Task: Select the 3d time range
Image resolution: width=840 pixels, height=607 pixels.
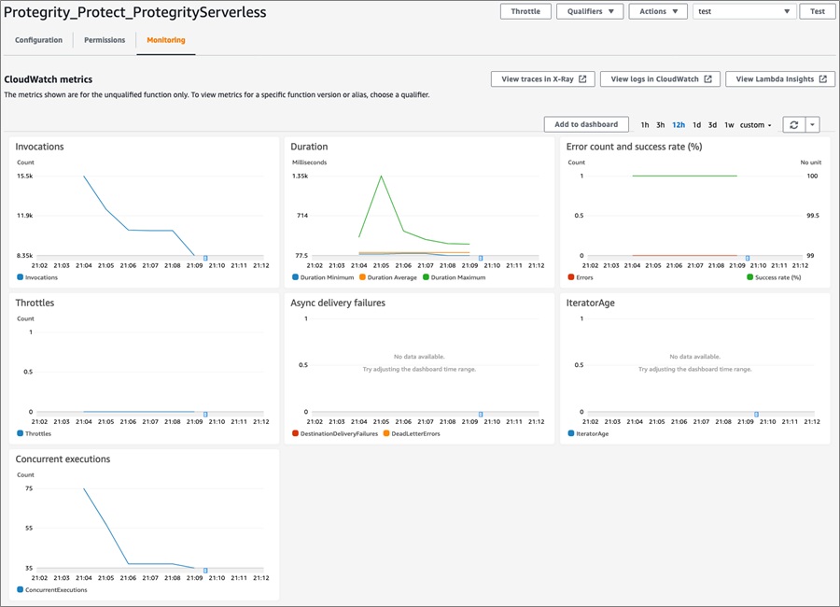Action: [712, 125]
